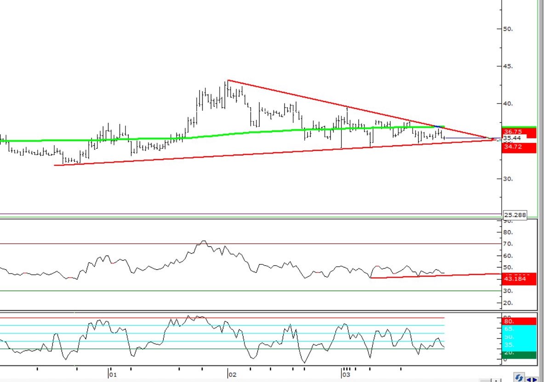The height and width of the screenshot is (382, 544).
Task: Click the cyan 35. stochastic level label
Action: (x=519, y=345)
